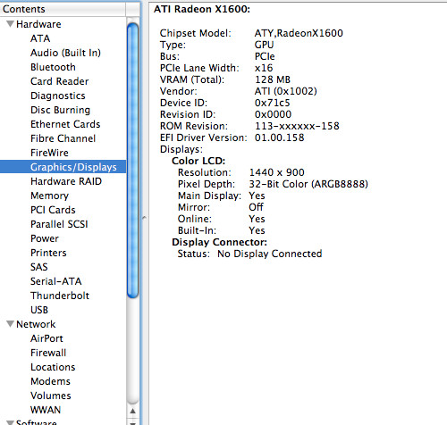The width and height of the screenshot is (447, 425).
Task: Open Hardware RAID entry
Action: [x=66, y=181]
